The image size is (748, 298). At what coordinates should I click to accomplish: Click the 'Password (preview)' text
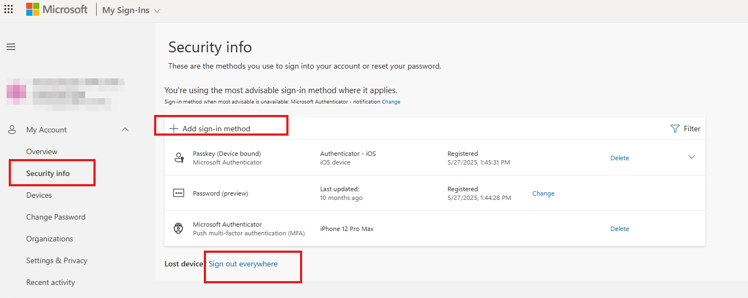coord(220,193)
